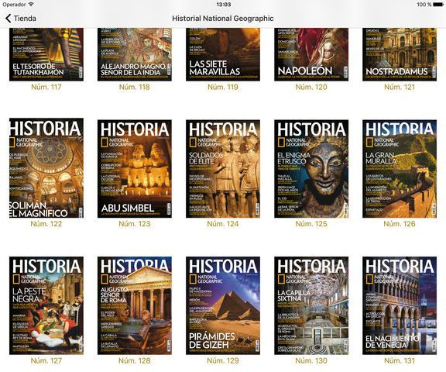446x372 pixels.
Task: Open Augusto Señor de Roma cover
Action: click(x=135, y=305)
